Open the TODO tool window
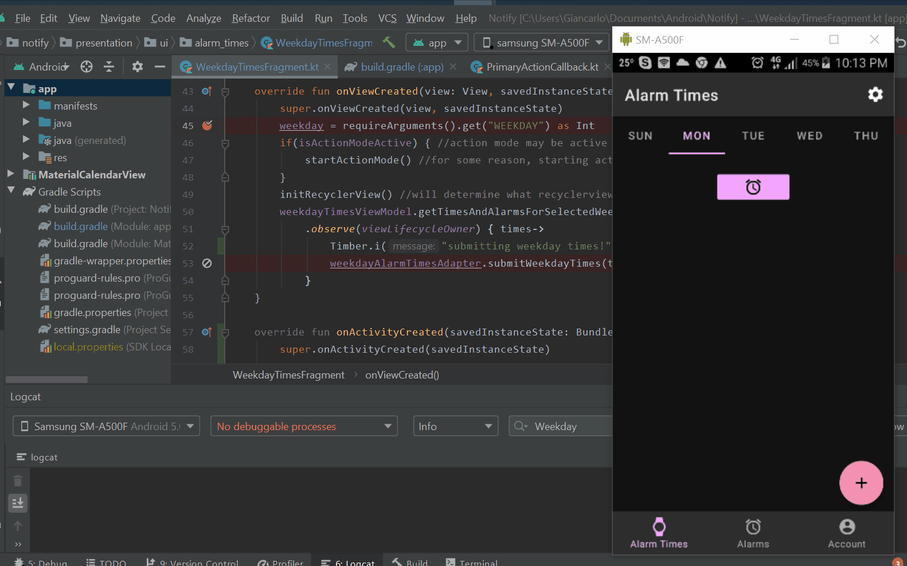This screenshot has width=907, height=566. pos(106,563)
